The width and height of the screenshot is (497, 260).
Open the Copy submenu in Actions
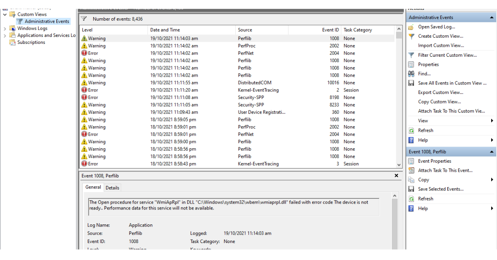(492, 180)
